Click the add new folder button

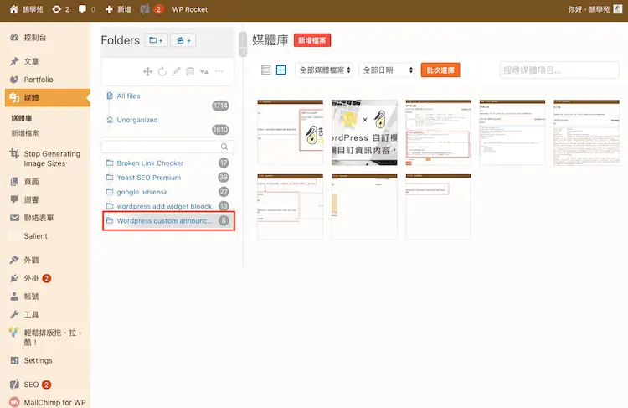coord(157,40)
